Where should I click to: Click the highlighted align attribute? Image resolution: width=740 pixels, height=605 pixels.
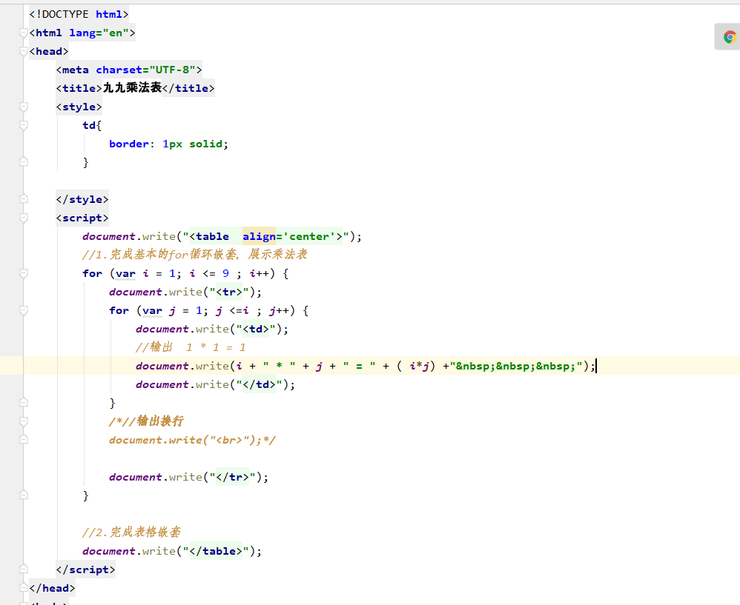pyautogui.click(x=259, y=236)
